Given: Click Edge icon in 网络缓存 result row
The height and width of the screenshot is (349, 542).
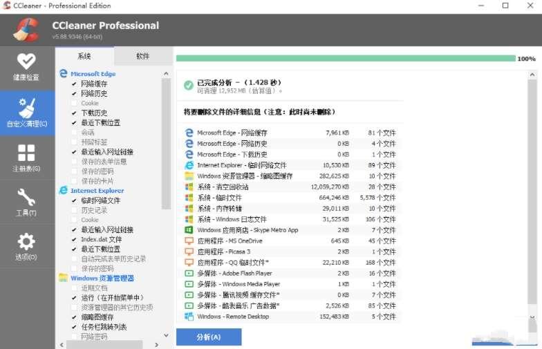Looking at the screenshot, I should (189, 133).
